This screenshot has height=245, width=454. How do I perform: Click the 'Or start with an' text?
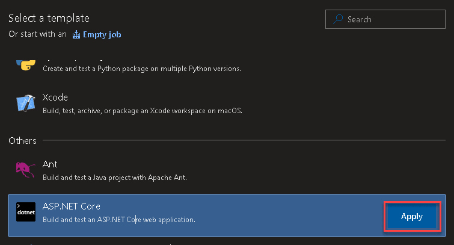pyautogui.click(x=37, y=34)
